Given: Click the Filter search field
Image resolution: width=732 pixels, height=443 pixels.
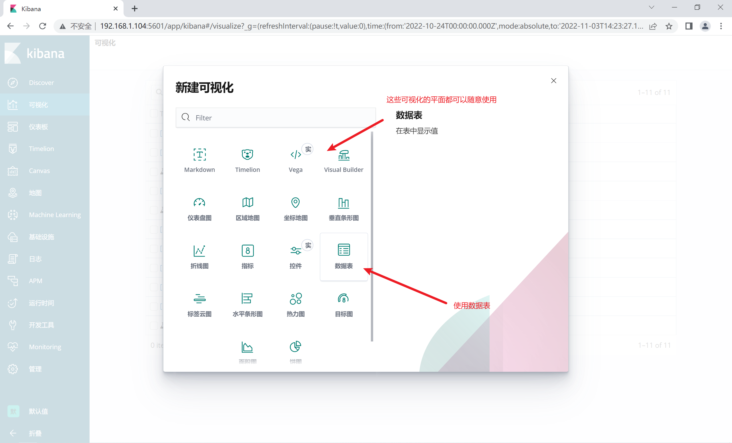Looking at the screenshot, I should (276, 118).
